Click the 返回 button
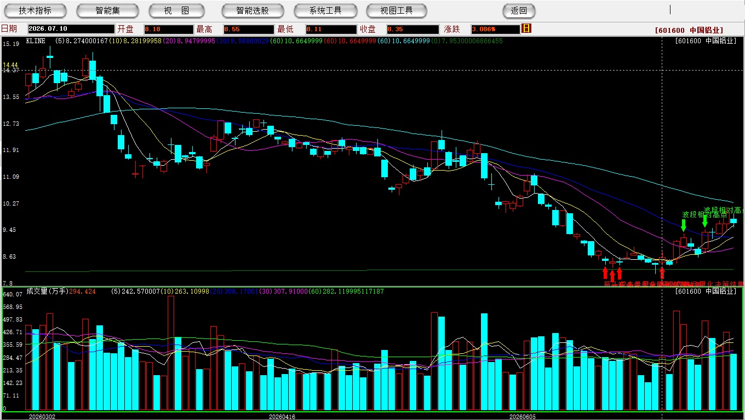Screen dimensions: 745x420 pyautogui.click(x=519, y=10)
